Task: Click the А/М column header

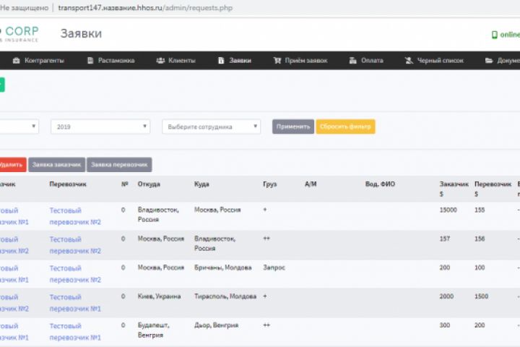Action: coord(311,184)
